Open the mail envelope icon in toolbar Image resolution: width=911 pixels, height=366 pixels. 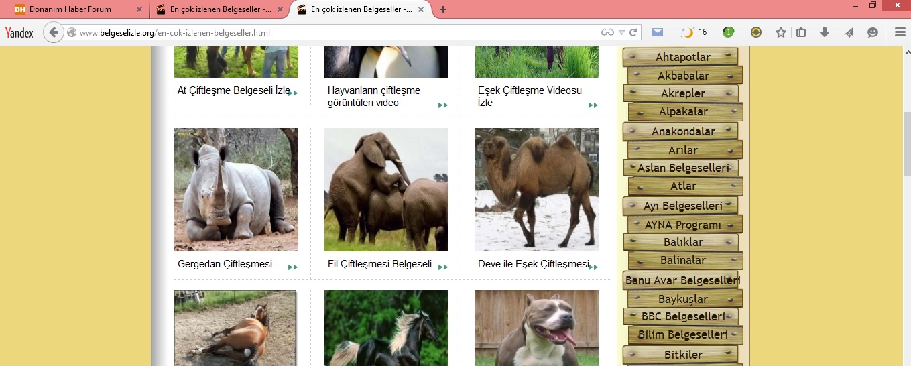click(x=658, y=32)
